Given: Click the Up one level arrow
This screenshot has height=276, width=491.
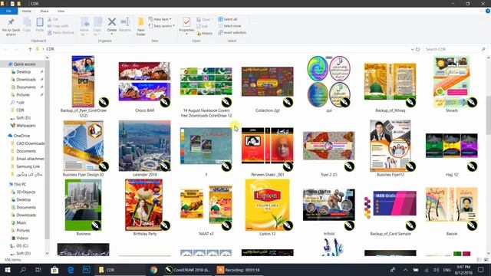Looking at the screenshot, I should pyautogui.click(x=30, y=49).
